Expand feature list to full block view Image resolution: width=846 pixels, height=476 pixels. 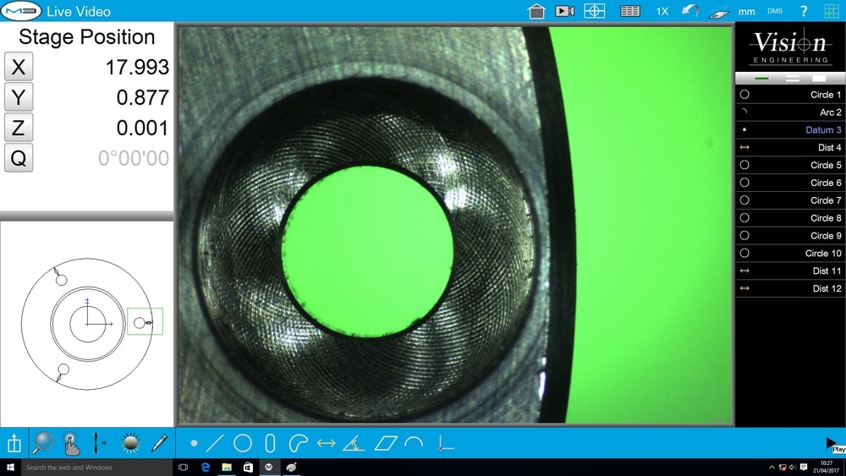pyautogui.click(x=819, y=78)
